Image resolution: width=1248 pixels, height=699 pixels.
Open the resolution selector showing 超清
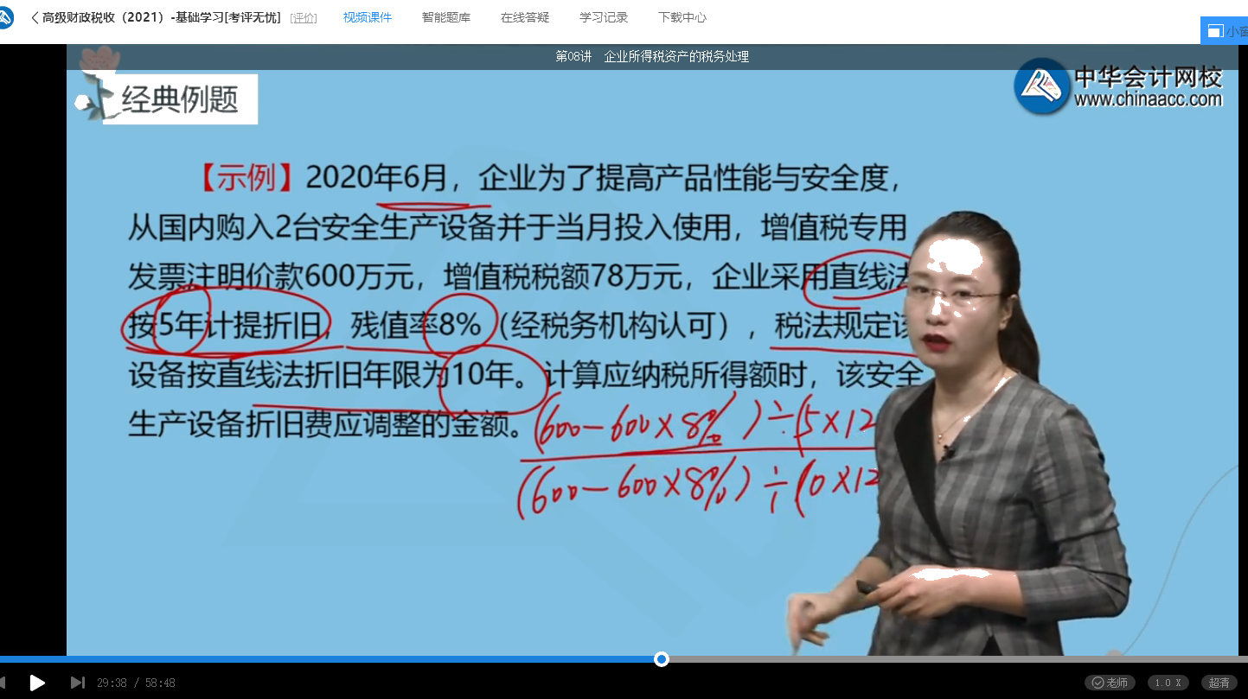click(1219, 682)
